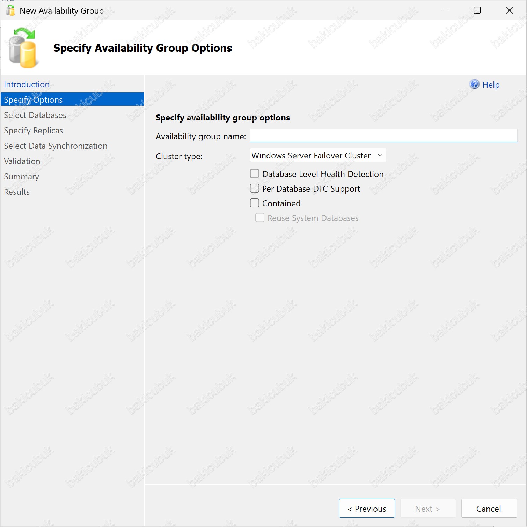The width and height of the screenshot is (527, 527).
Task: Jump to the Specify Replicas step
Action: coord(33,131)
